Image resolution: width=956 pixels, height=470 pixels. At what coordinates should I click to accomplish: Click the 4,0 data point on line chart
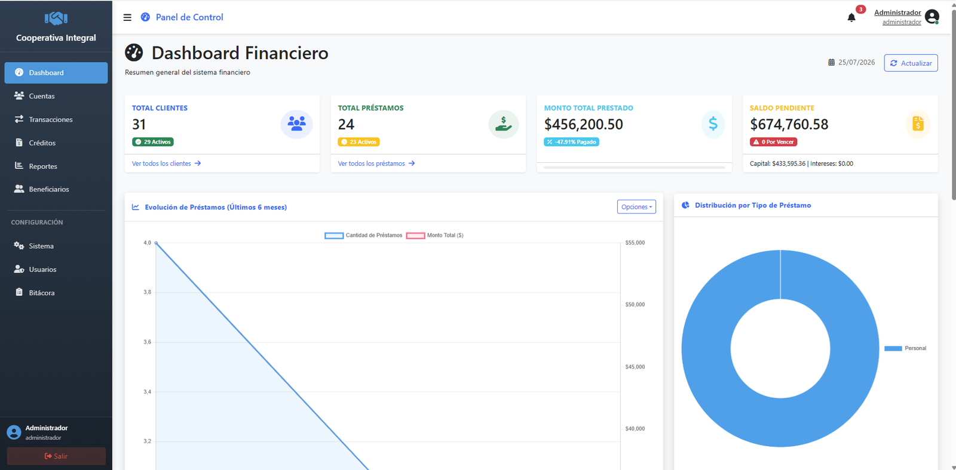coord(156,243)
